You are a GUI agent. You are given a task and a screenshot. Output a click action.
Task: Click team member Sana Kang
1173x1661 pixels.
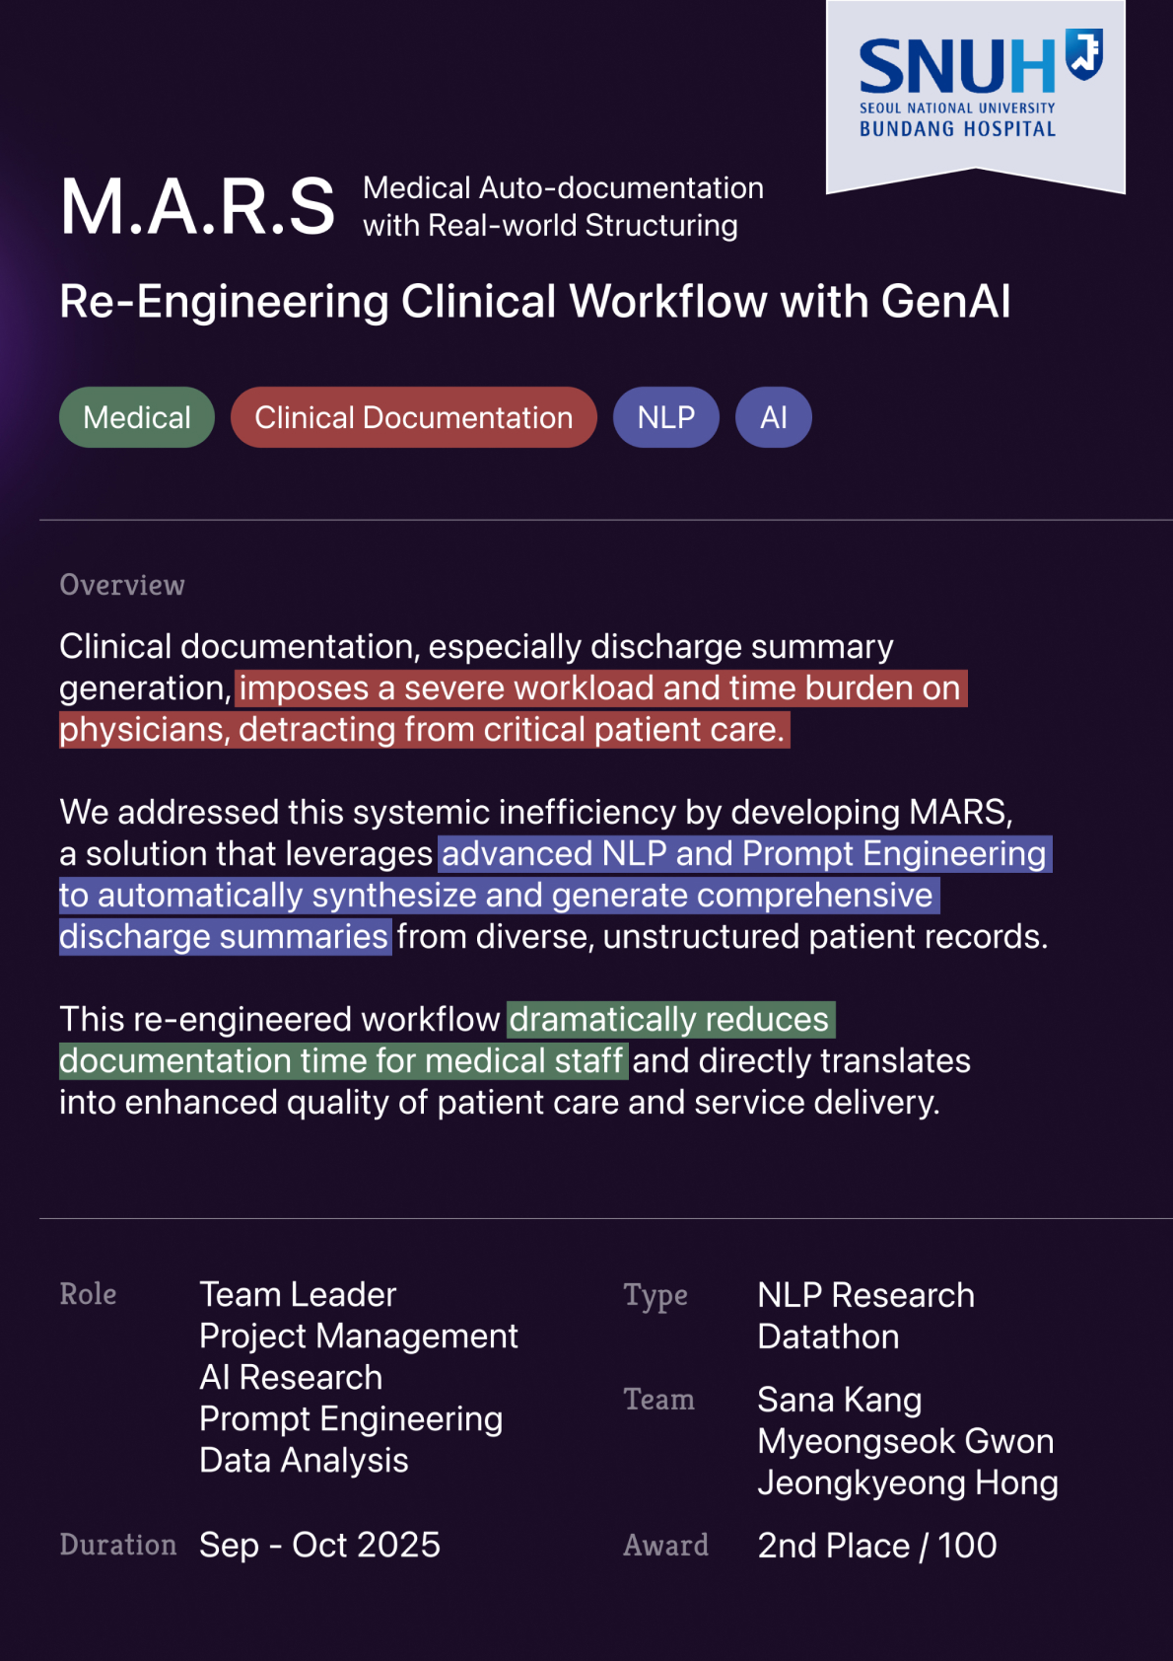pos(840,1400)
